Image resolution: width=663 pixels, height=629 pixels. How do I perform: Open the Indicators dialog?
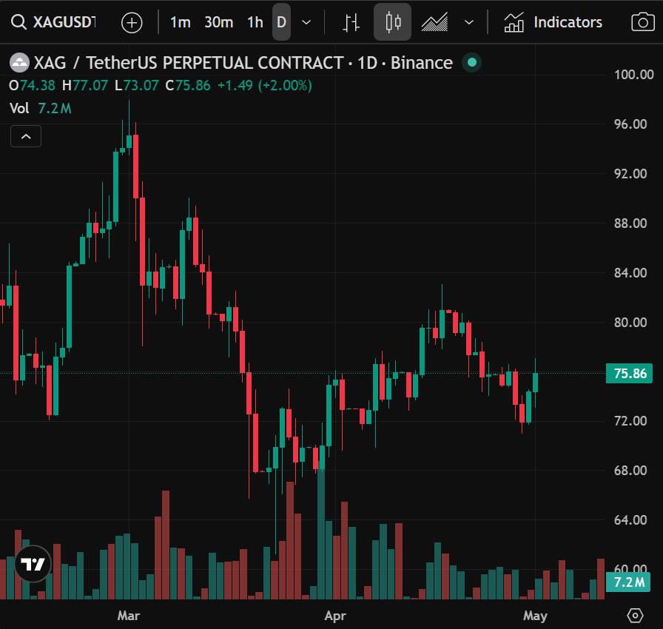point(553,22)
